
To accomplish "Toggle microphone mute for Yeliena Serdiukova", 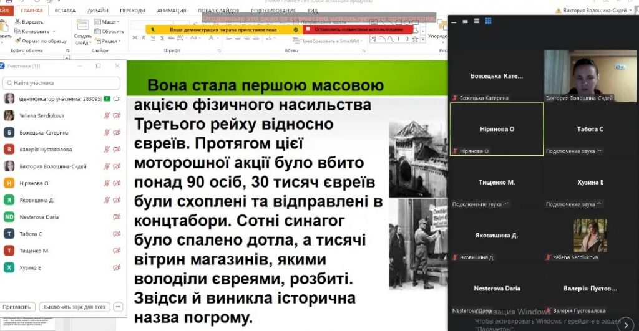I will pos(107,115).
